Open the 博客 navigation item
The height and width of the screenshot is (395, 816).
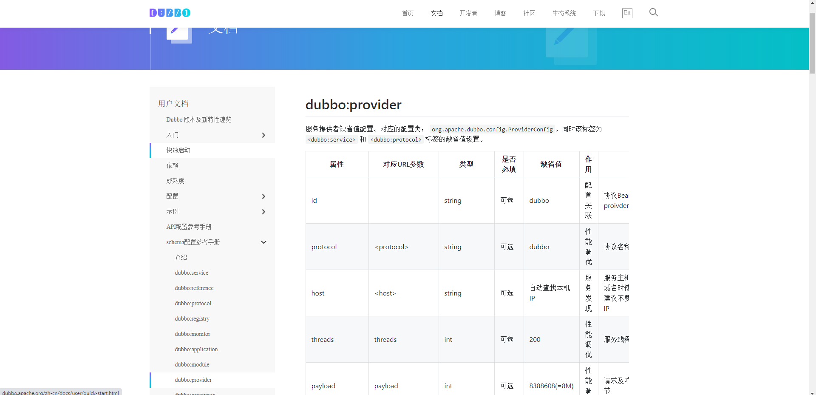coord(500,13)
